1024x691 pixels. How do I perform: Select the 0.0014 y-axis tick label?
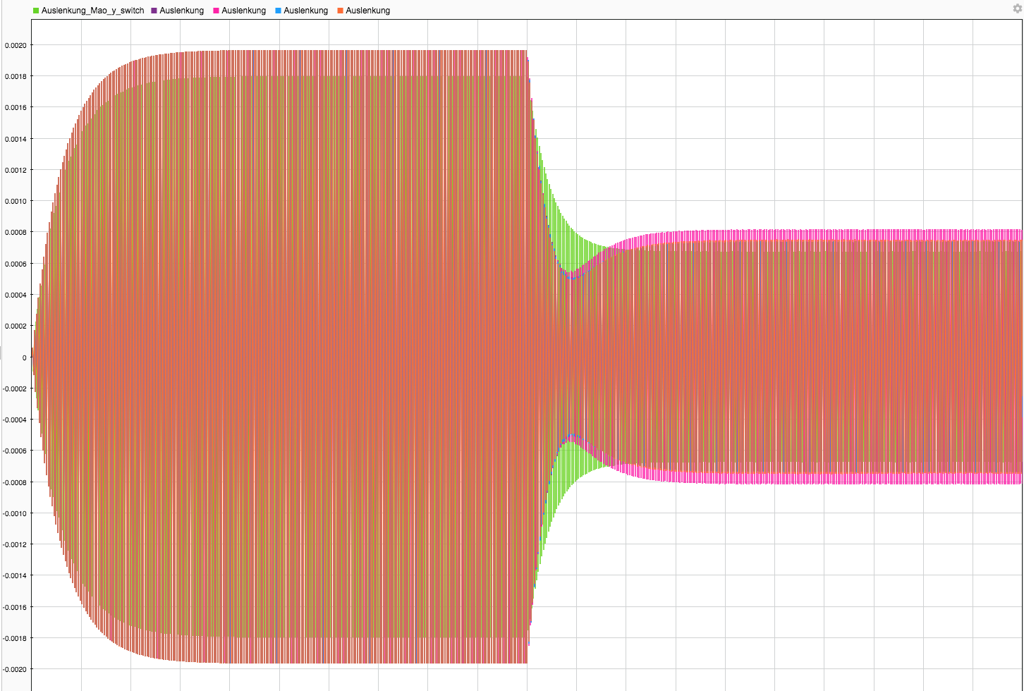pos(16,139)
